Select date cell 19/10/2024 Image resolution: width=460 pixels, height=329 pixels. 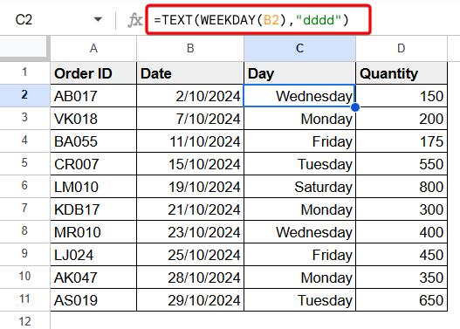coord(190,187)
